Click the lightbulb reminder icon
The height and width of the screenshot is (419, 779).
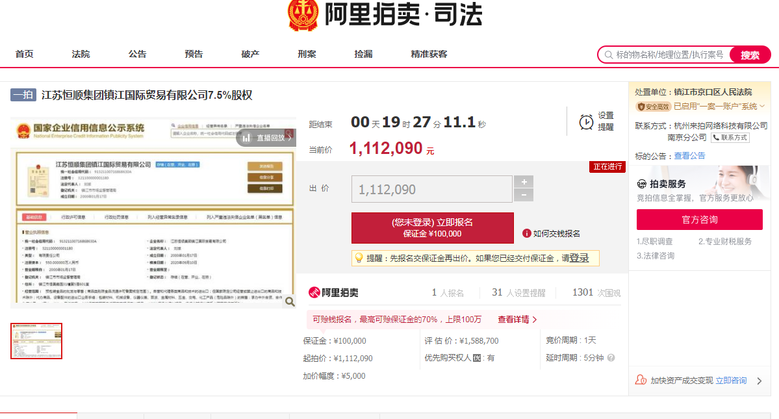coord(359,258)
